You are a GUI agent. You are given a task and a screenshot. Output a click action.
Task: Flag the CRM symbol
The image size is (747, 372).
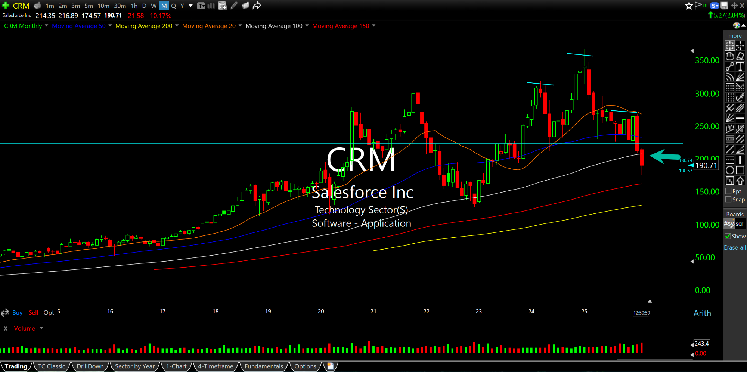coord(698,5)
